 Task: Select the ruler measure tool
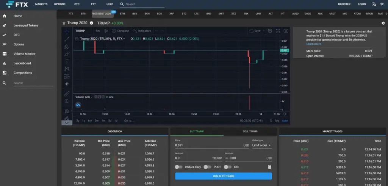(x=67, y=94)
